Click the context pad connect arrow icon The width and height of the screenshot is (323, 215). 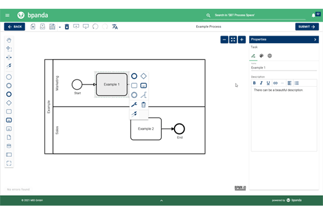[134, 114]
